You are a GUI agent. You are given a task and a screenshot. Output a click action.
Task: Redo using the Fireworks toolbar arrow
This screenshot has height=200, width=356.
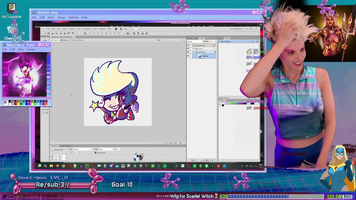pyautogui.click(x=73, y=33)
